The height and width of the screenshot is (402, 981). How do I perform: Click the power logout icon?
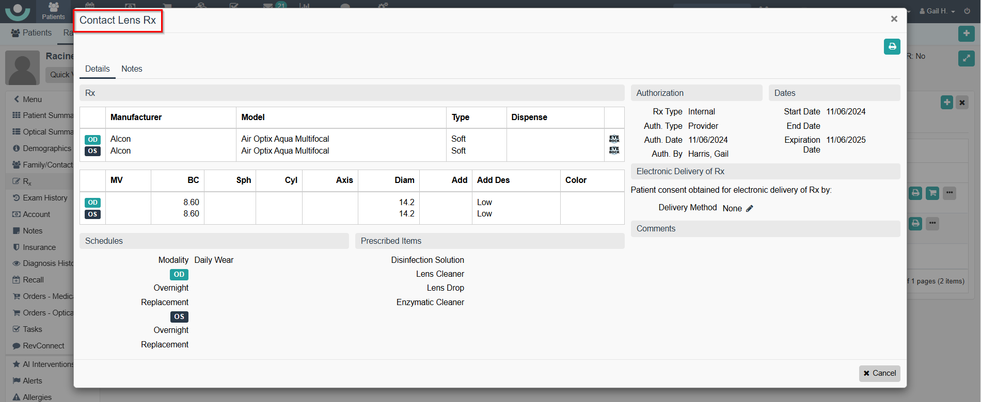click(x=967, y=11)
